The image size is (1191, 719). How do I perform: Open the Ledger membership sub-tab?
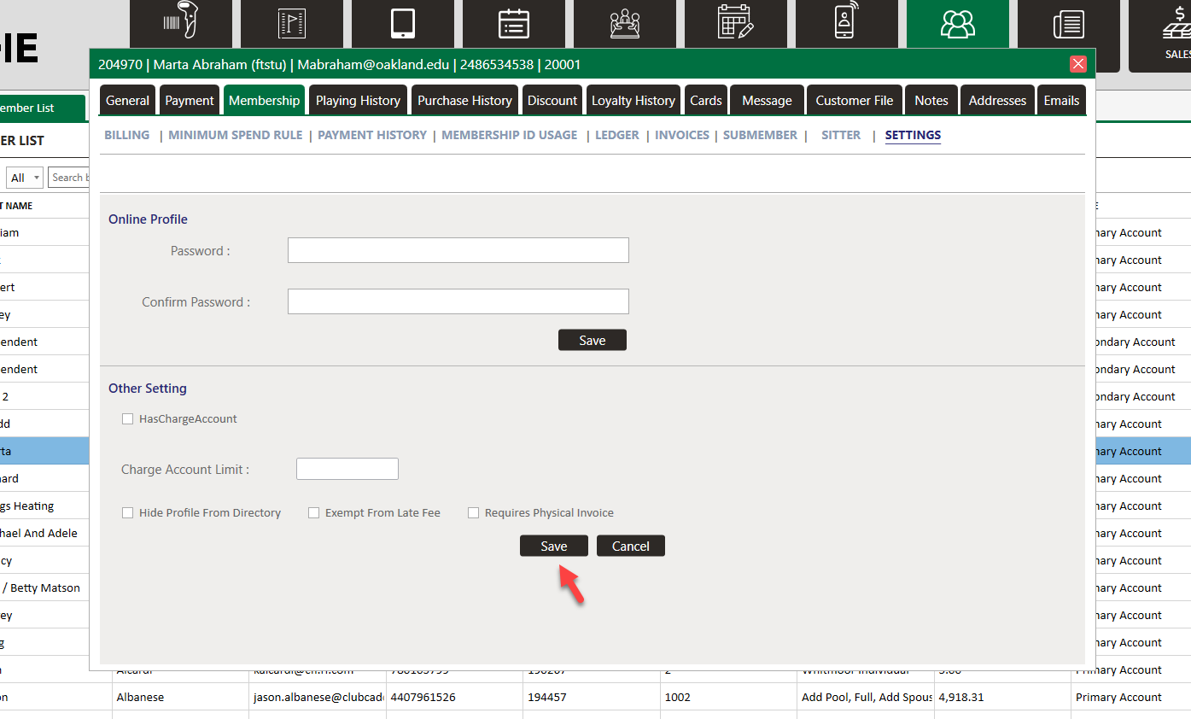point(616,135)
